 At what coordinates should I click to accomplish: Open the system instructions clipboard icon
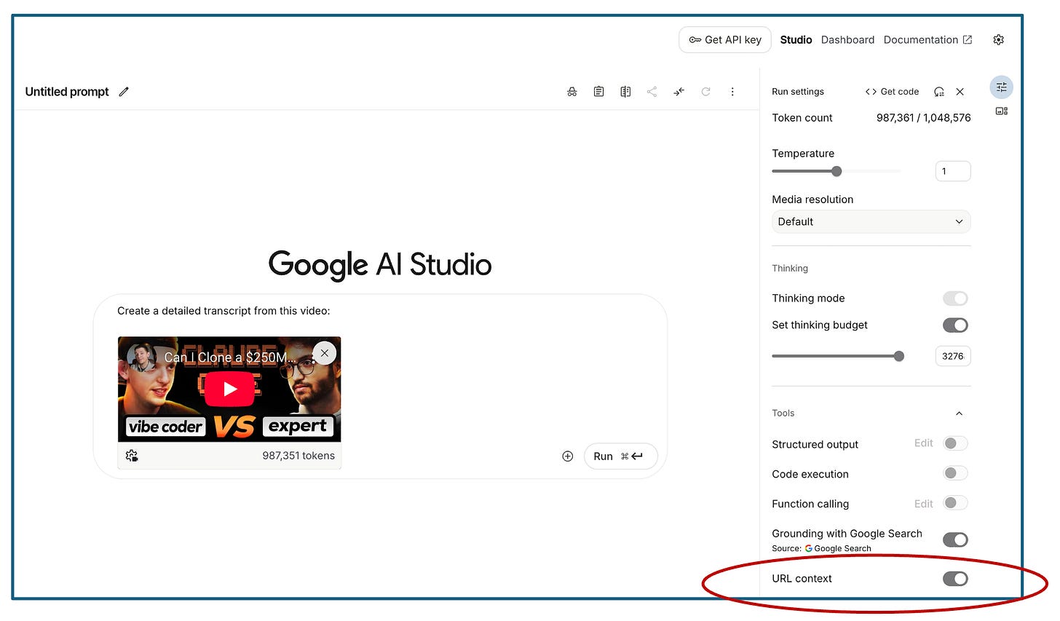click(x=598, y=92)
